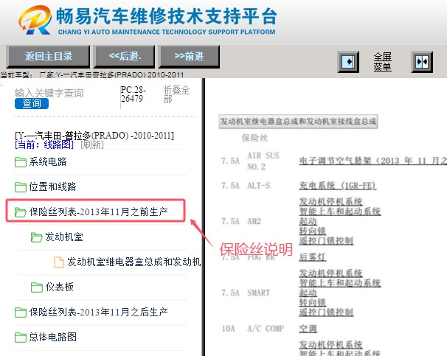Open 发动机停机系统 link in AM2 row

coord(330,202)
